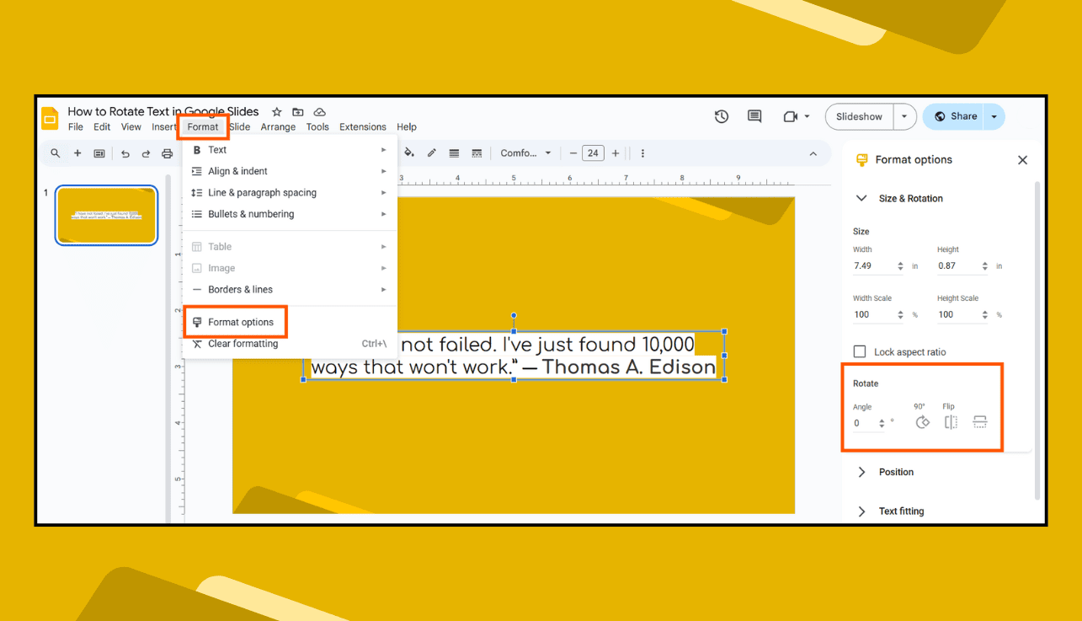
Task: Click the fill color paint bucket
Action: (x=409, y=153)
